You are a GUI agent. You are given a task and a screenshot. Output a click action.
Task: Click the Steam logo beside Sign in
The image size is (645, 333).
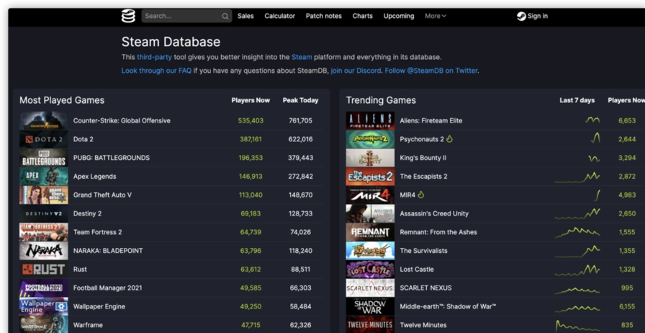click(x=521, y=17)
